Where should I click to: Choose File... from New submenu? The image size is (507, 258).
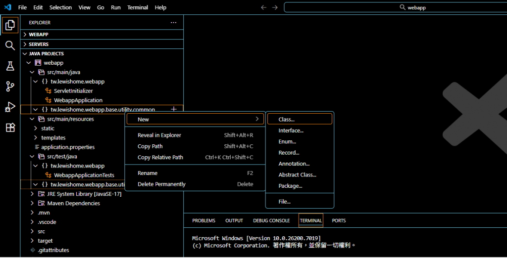[x=300, y=202]
